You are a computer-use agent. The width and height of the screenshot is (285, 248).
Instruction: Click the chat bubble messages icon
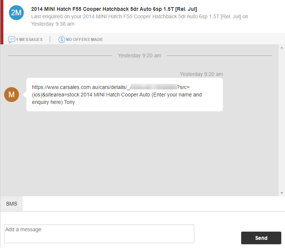tap(12, 39)
